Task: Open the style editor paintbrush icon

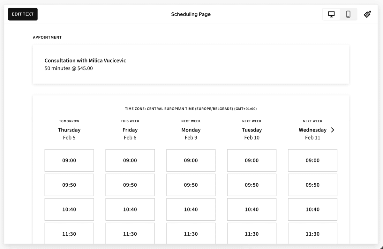Action: click(367, 14)
